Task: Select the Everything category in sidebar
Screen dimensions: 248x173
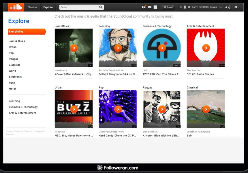Action: [x=27, y=32]
